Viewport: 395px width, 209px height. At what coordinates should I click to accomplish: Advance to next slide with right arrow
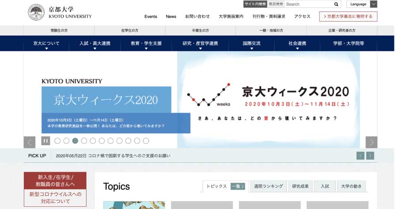pos(371,143)
